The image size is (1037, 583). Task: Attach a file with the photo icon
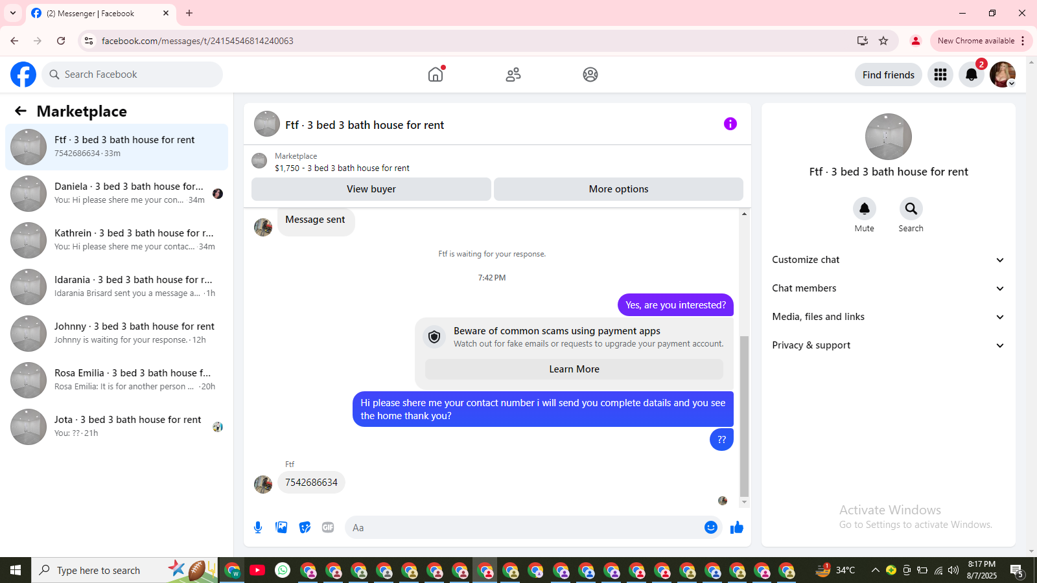pyautogui.click(x=281, y=527)
